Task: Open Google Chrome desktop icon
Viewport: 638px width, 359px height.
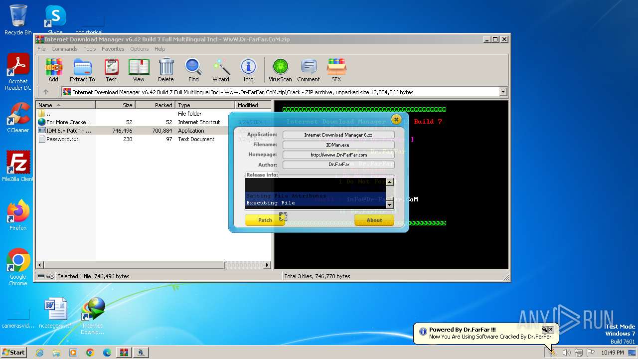Action: (18, 267)
